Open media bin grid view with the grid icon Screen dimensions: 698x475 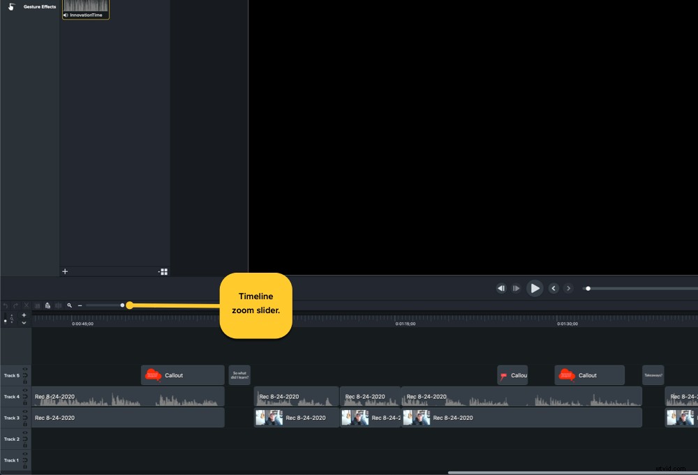click(164, 271)
